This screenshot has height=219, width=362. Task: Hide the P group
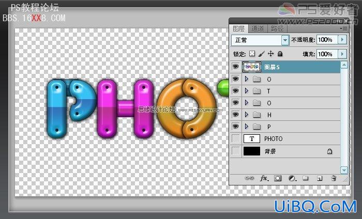tap(235, 127)
